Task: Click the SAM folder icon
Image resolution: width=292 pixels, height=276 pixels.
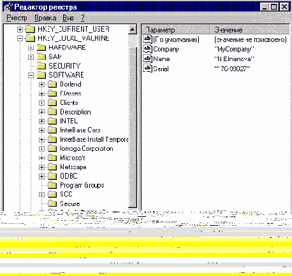Action: [x=41, y=57]
